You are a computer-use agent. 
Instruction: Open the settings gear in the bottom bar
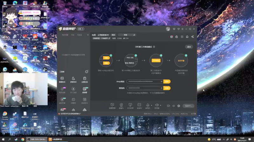(x=179, y=106)
